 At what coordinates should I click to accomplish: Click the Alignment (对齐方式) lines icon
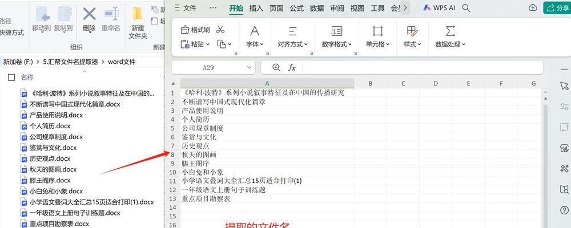coord(292,31)
